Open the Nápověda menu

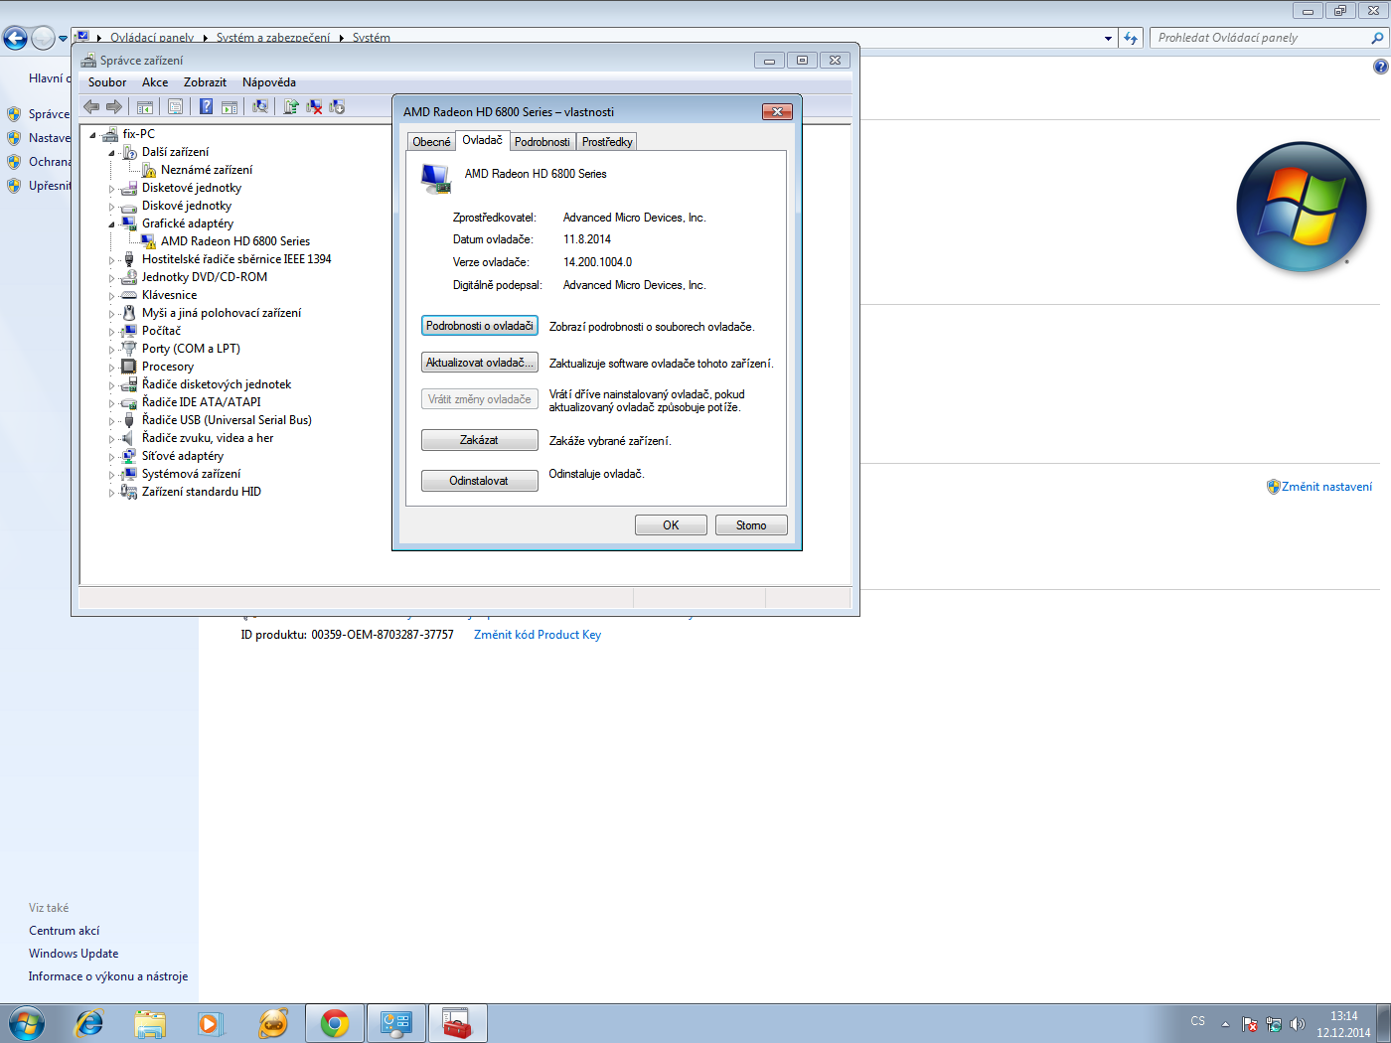pyautogui.click(x=269, y=82)
